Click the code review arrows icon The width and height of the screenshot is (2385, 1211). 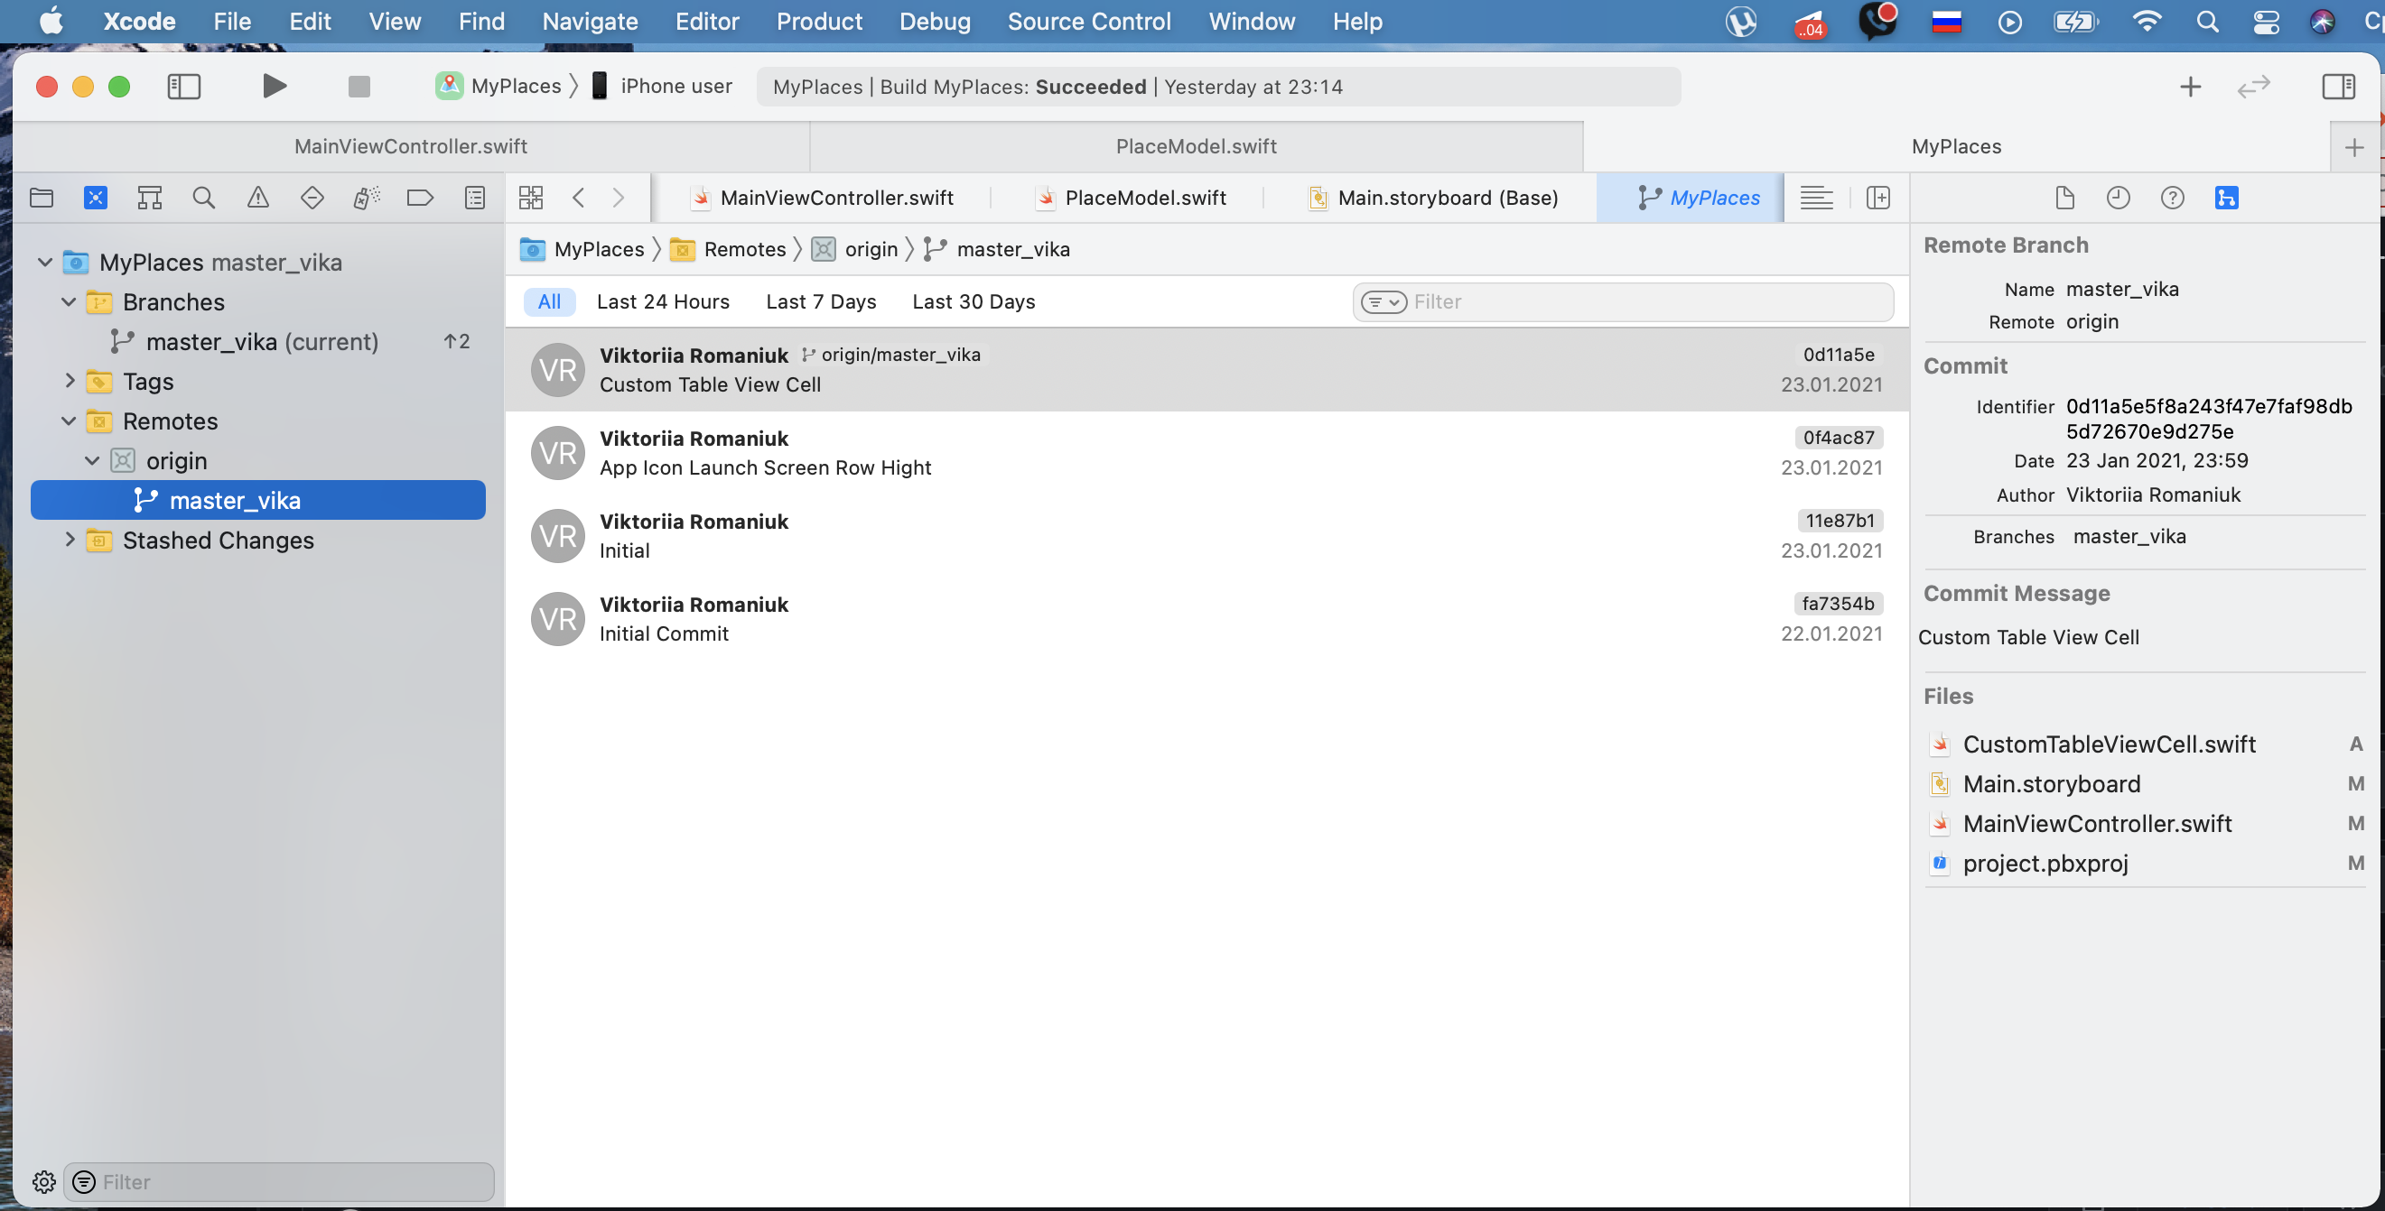click(x=2253, y=86)
